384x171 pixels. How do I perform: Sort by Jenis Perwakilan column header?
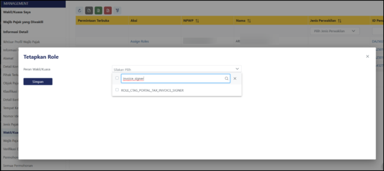point(325,21)
